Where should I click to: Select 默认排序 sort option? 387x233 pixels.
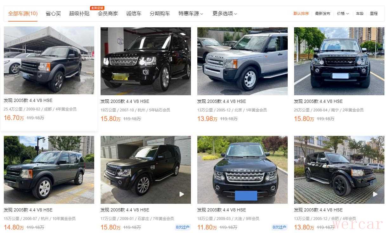[x=301, y=14]
